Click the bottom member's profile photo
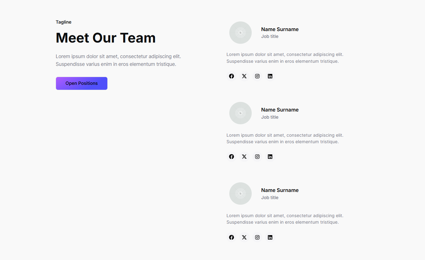 point(240,193)
